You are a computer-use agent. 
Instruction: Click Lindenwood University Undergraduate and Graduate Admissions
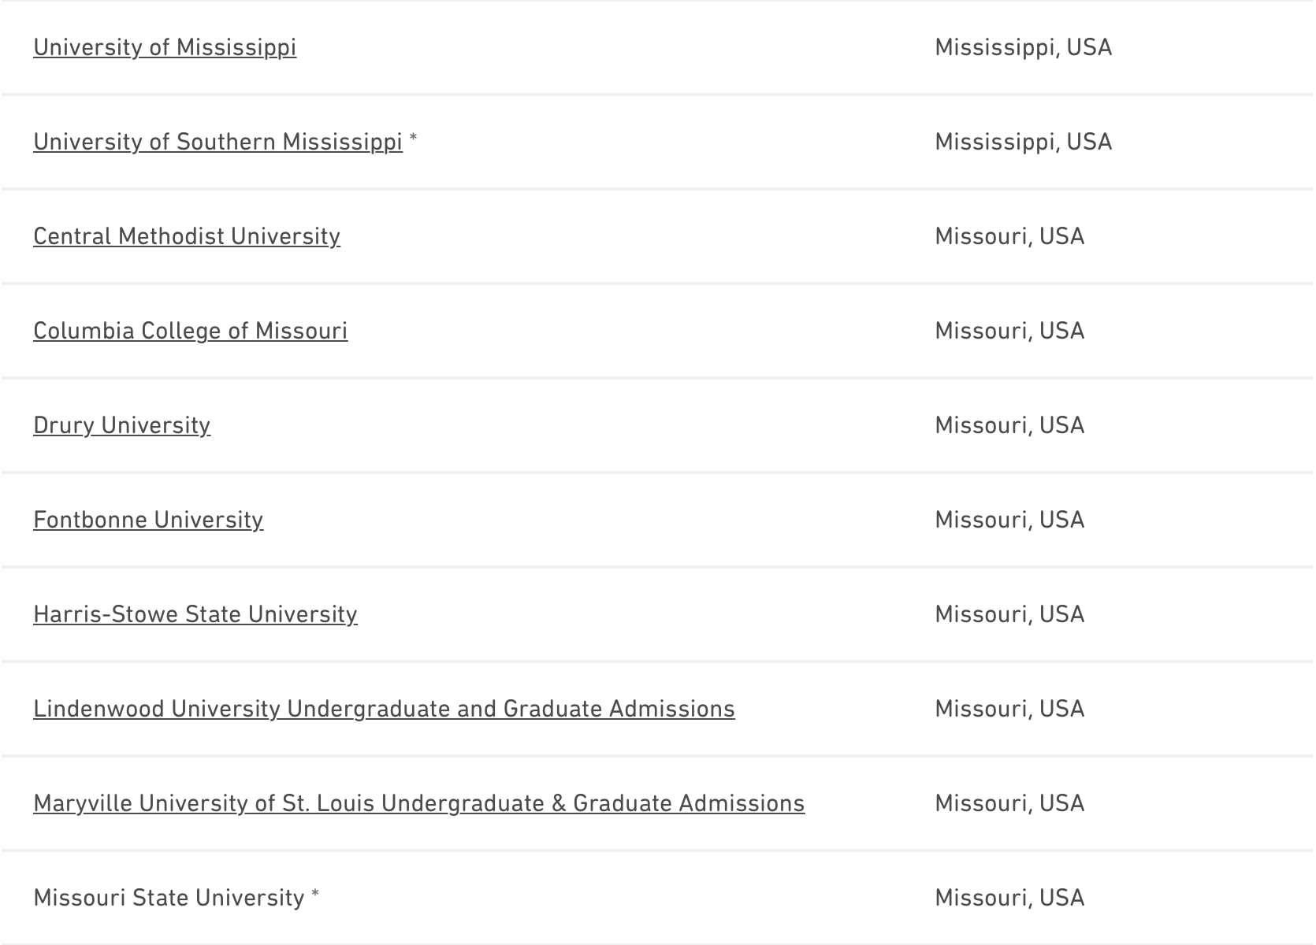click(x=384, y=709)
